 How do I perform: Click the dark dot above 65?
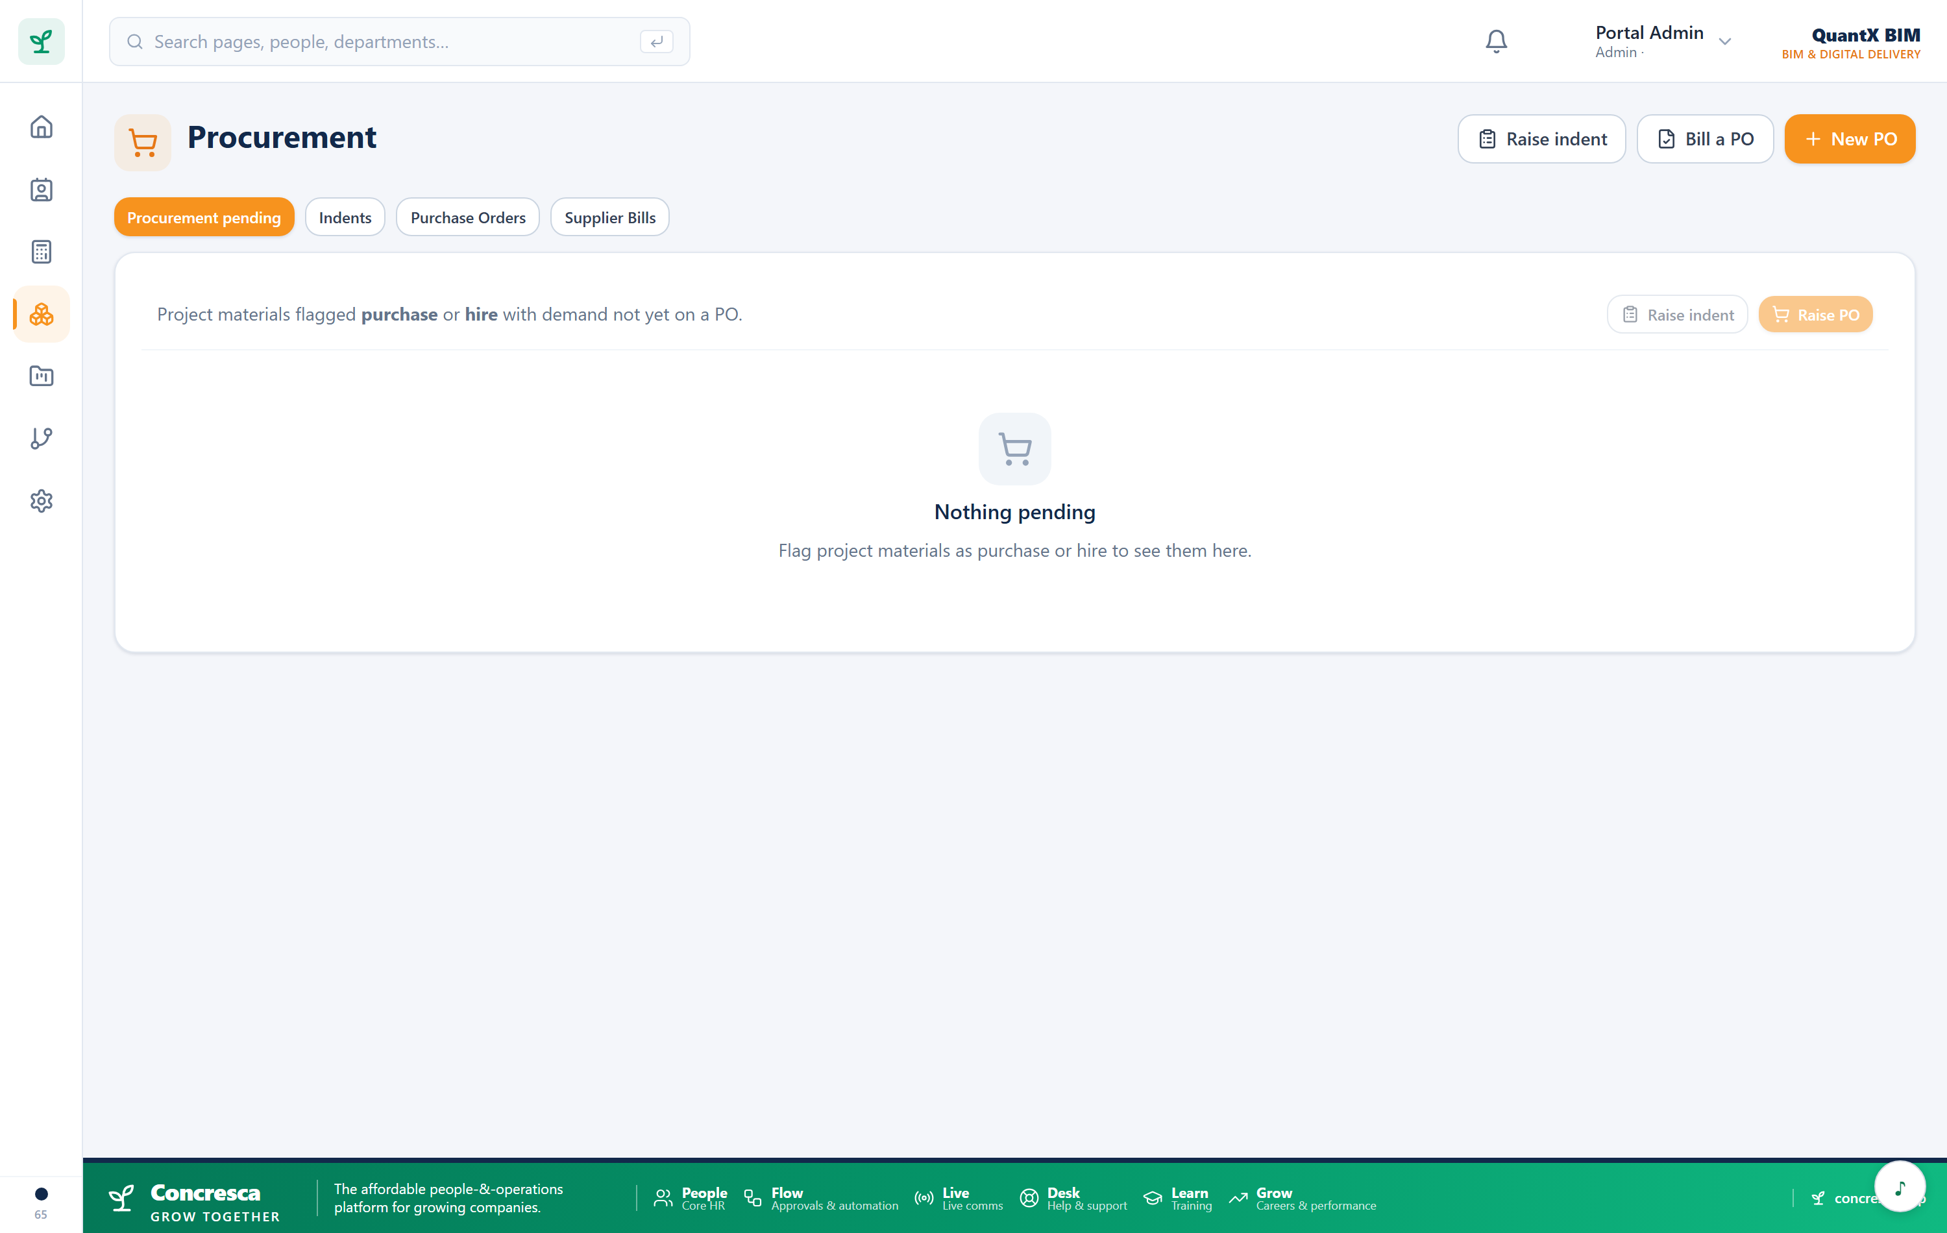[42, 1193]
